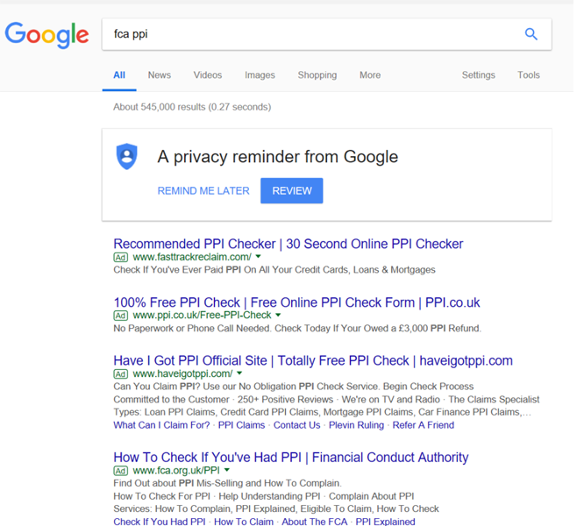The image size is (577, 526).
Task: Expand dropdown arrow next to fca.org.uk/PPI
Action: point(227,470)
